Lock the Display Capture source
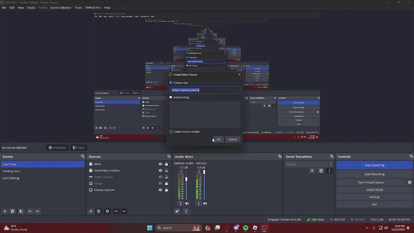The height and width of the screenshot is (233, 414). pyautogui.click(x=166, y=190)
